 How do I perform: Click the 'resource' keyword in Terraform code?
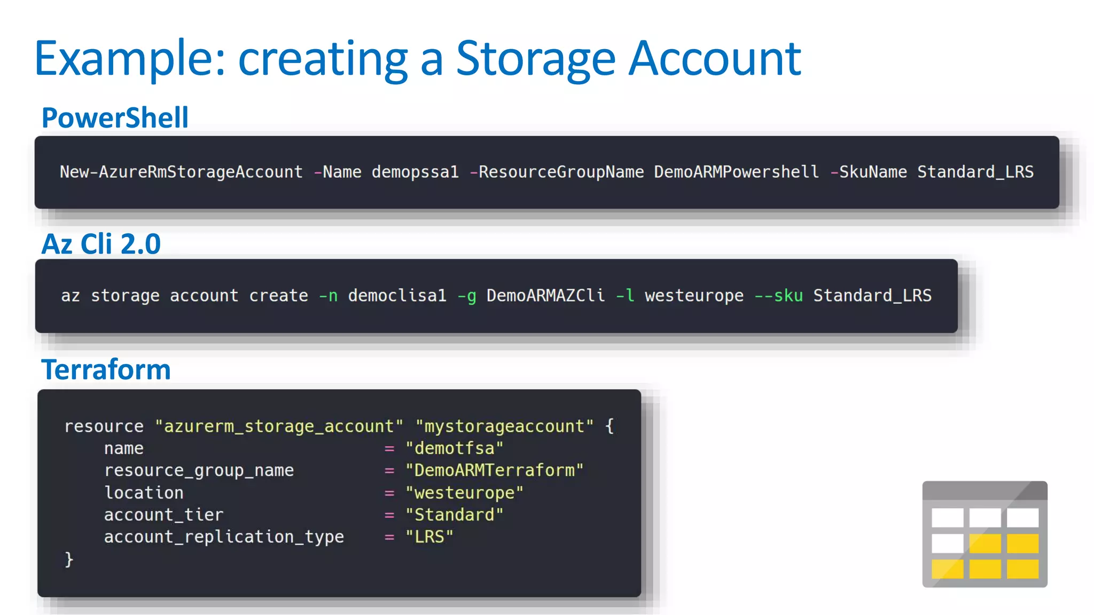[x=104, y=427]
